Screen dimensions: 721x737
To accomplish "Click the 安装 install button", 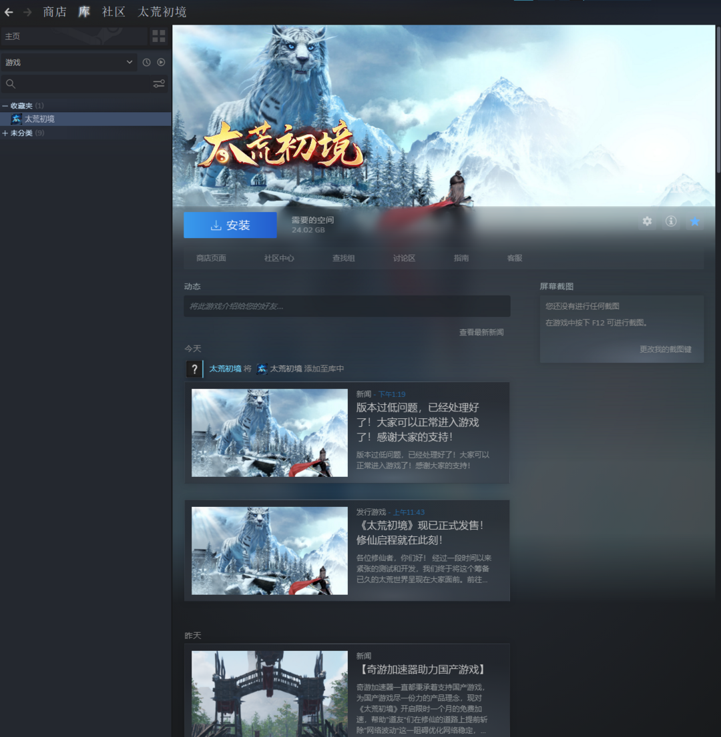I will (x=230, y=225).
